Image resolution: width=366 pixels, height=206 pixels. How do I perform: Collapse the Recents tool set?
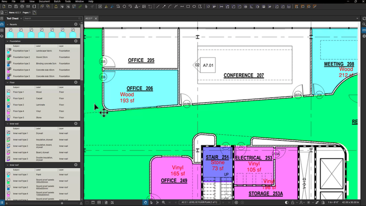tap(7, 24)
